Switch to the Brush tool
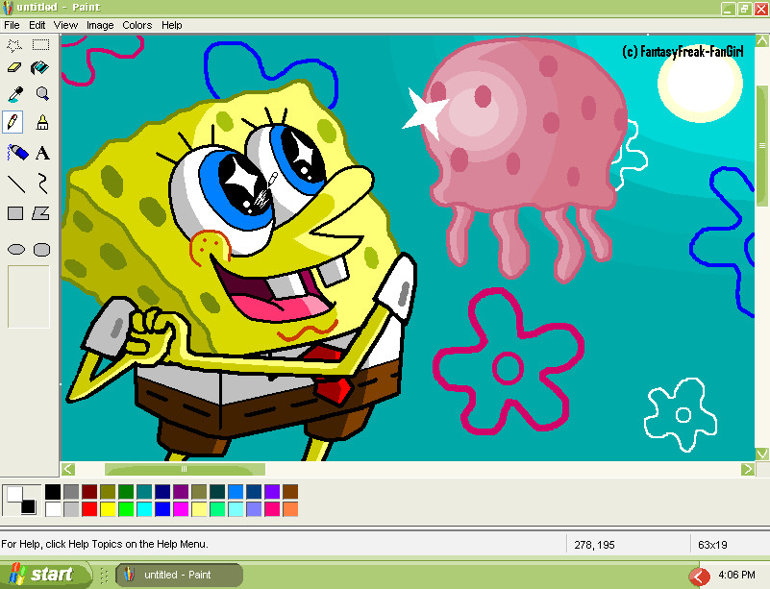The width and height of the screenshot is (770, 589). click(41, 122)
